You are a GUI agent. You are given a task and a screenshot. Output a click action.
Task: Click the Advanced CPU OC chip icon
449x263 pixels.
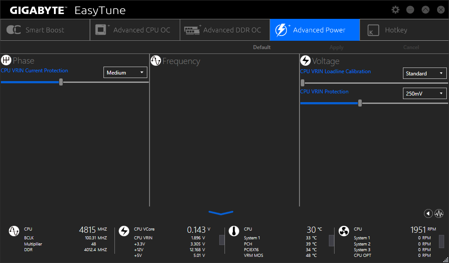click(102, 30)
